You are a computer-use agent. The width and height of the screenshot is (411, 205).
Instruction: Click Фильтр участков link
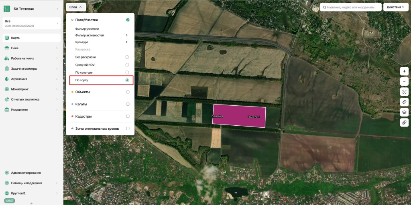coord(87,29)
